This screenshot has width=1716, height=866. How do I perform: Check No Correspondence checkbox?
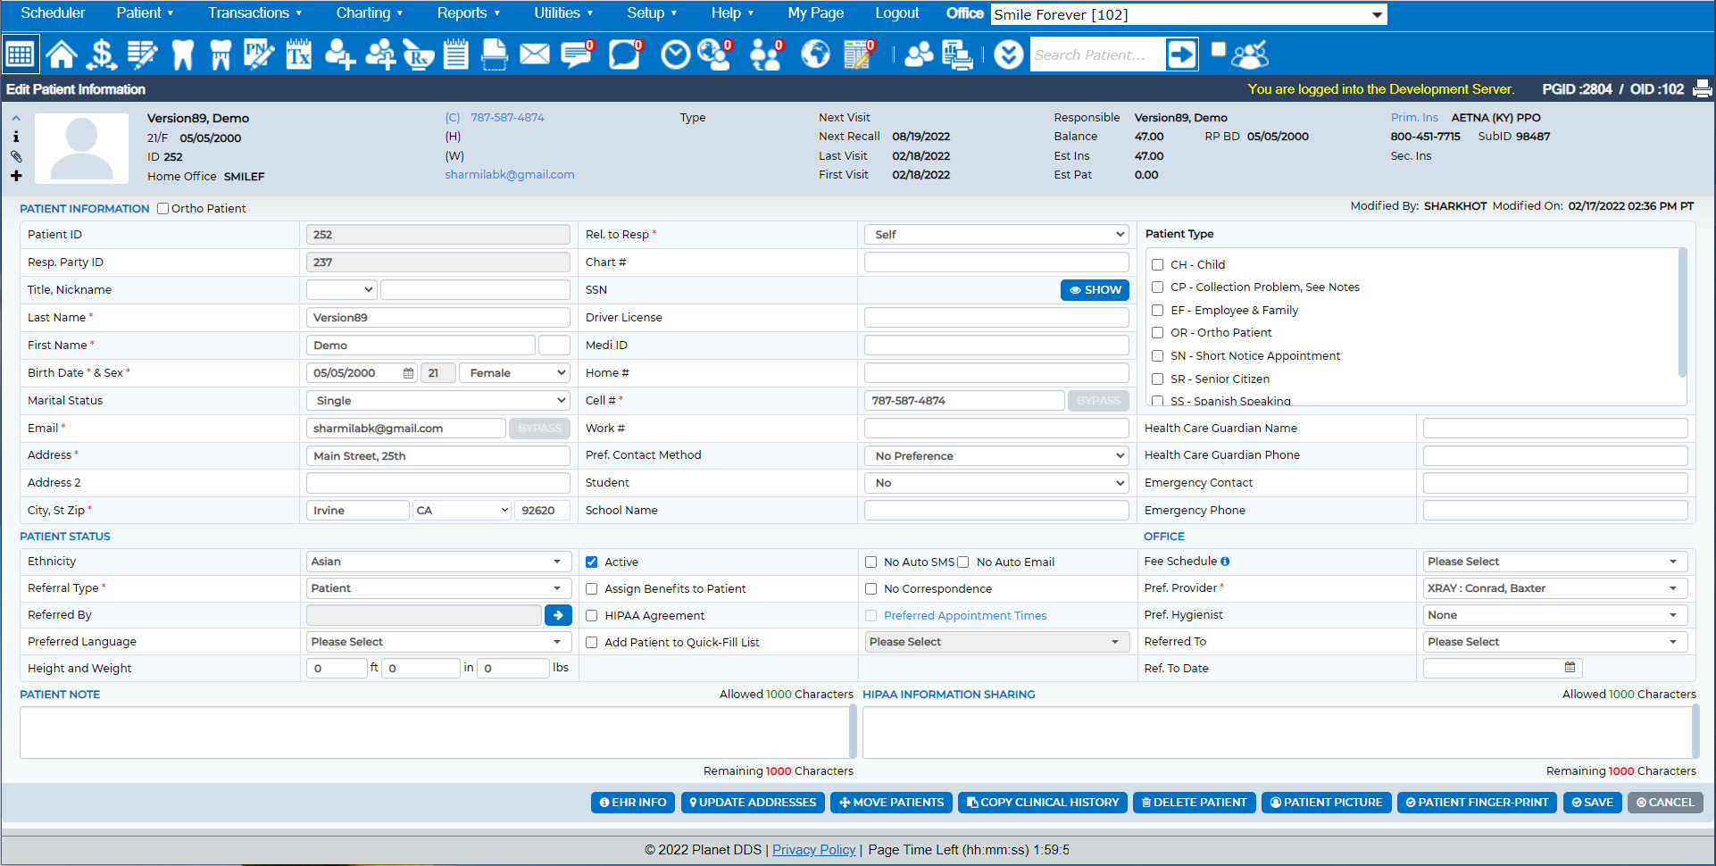pos(870,589)
